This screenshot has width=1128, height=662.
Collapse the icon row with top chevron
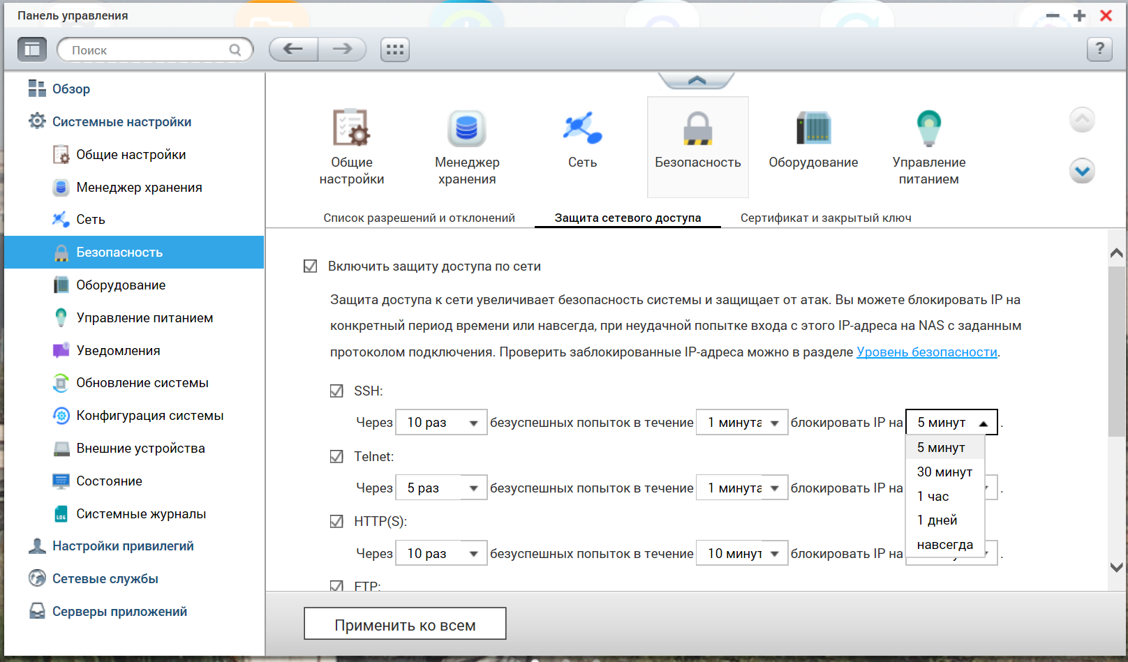tap(697, 80)
